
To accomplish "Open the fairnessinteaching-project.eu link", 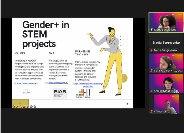I will pos(88,85).
